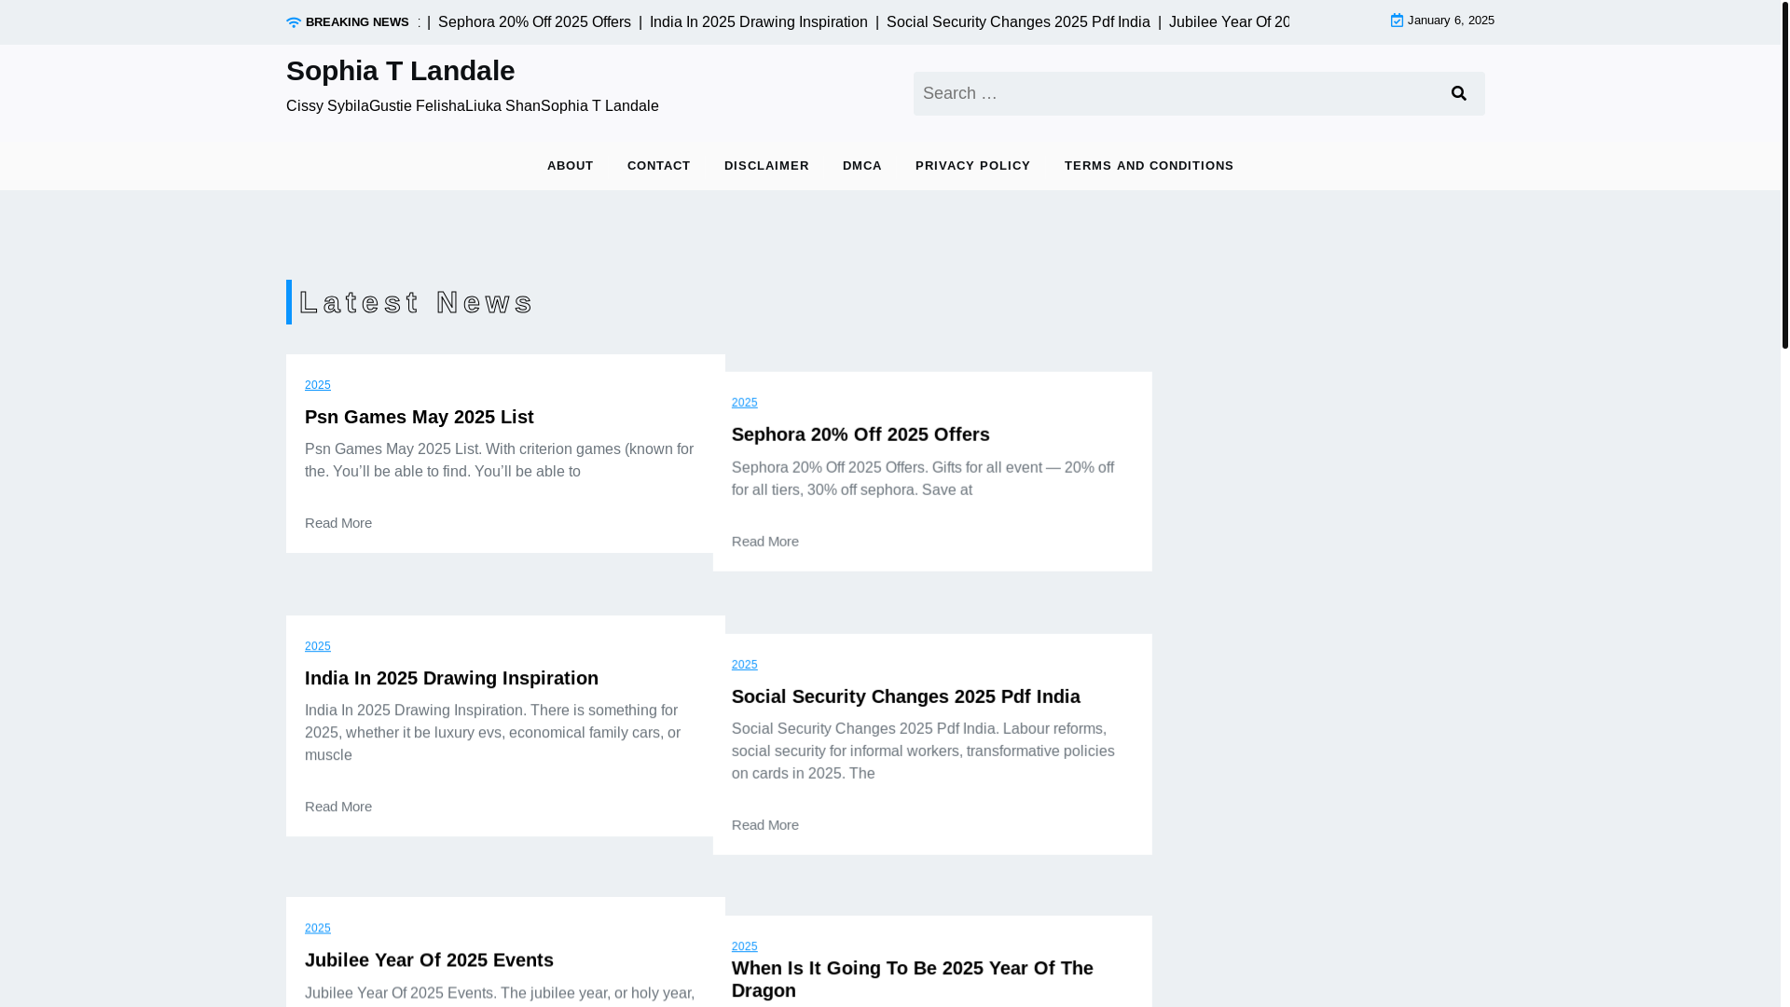Image resolution: width=1790 pixels, height=1007 pixels.
Task: Click the breaking news wifi signal icon
Action: 294,22
